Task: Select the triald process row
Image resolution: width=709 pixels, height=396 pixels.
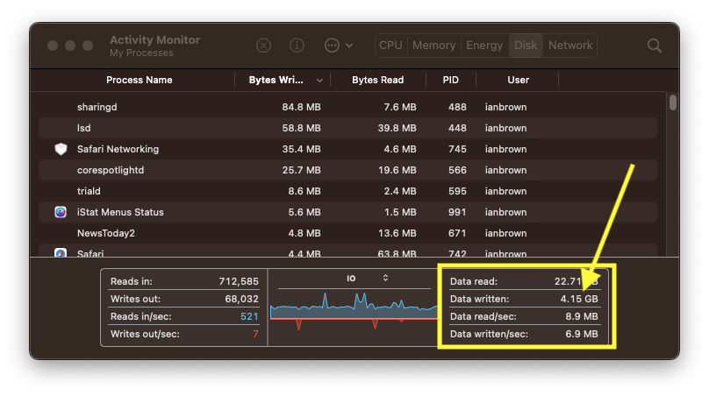Action: pyautogui.click(x=347, y=191)
